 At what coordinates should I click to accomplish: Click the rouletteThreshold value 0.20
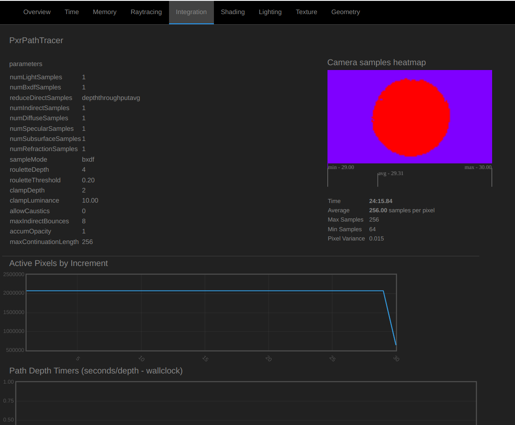click(88, 181)
